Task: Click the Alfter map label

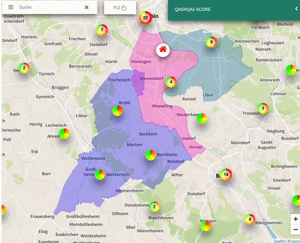Action: coord(177,175)
